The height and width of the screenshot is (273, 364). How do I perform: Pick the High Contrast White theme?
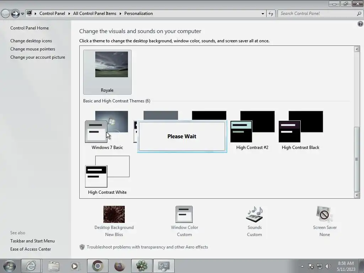click(x=107, y=175)
